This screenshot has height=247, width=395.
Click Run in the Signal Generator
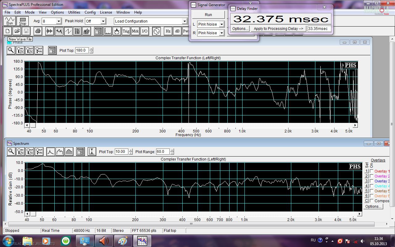(x=208, y=15)
